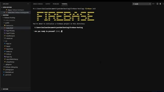The height and width of the screenshot is (92, 164).
Task: Open .gitignore file
Action: coord(8,64)
